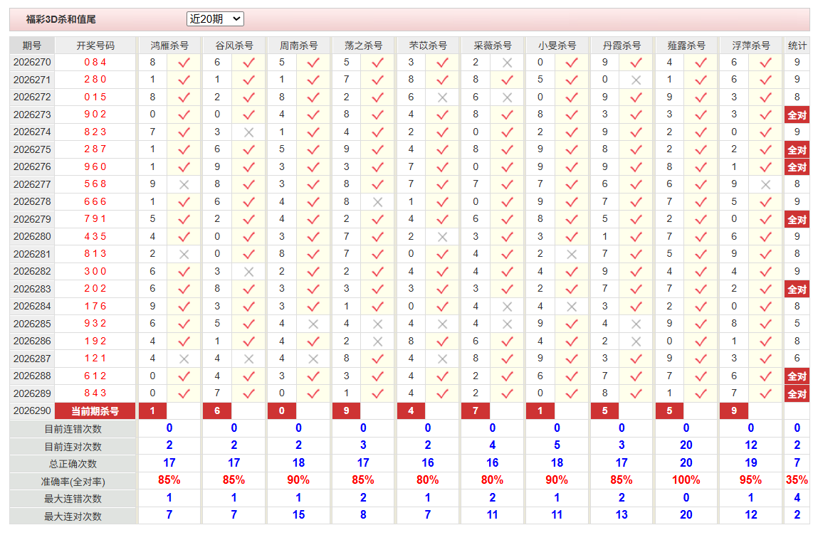This screenshot has height=535, width=818.
Task: Click the 薤露杀号 column header
Action: coord(686,46)
